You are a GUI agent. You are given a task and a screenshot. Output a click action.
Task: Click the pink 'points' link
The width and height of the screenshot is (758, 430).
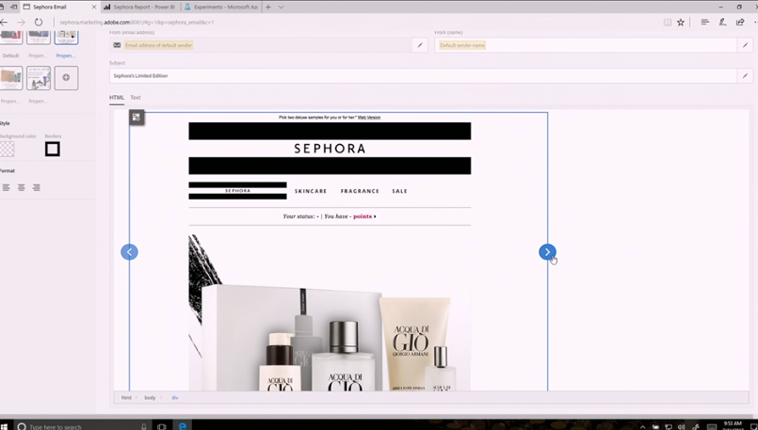pyautogui.click(x=363, y=216)
